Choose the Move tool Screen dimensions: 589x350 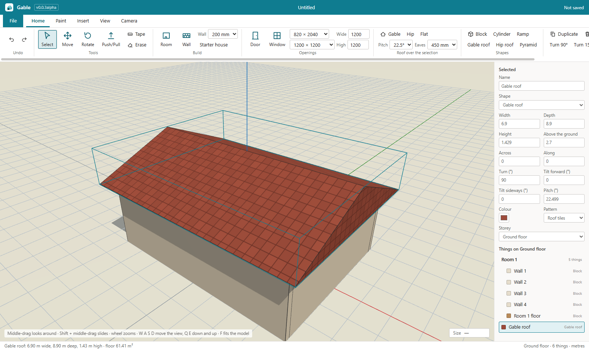click(x=68, y=39)
